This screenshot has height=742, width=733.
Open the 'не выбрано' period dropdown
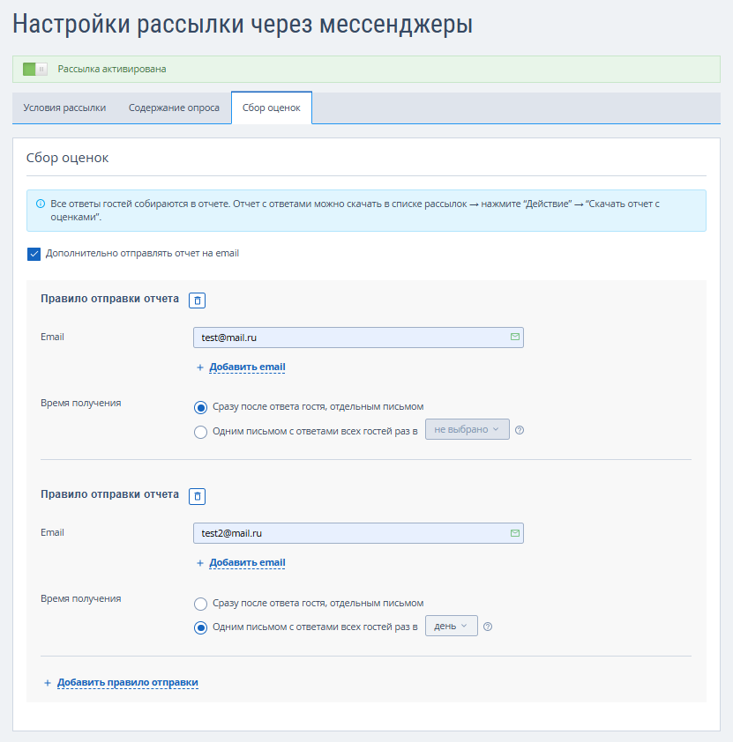click(467, 429)
